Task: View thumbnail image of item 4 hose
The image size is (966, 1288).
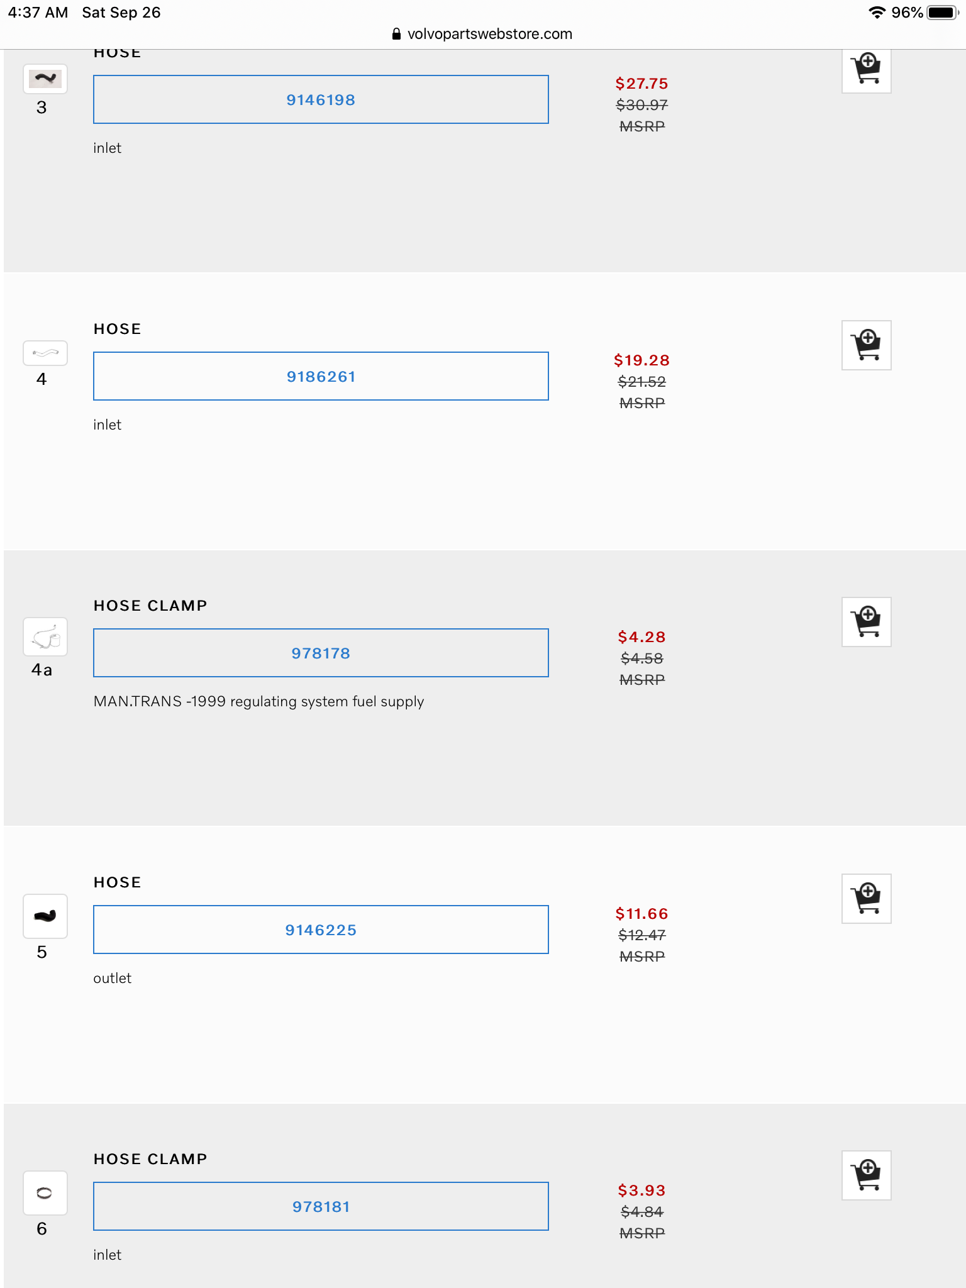Action: pyautogui.click(x=45, y=353)
